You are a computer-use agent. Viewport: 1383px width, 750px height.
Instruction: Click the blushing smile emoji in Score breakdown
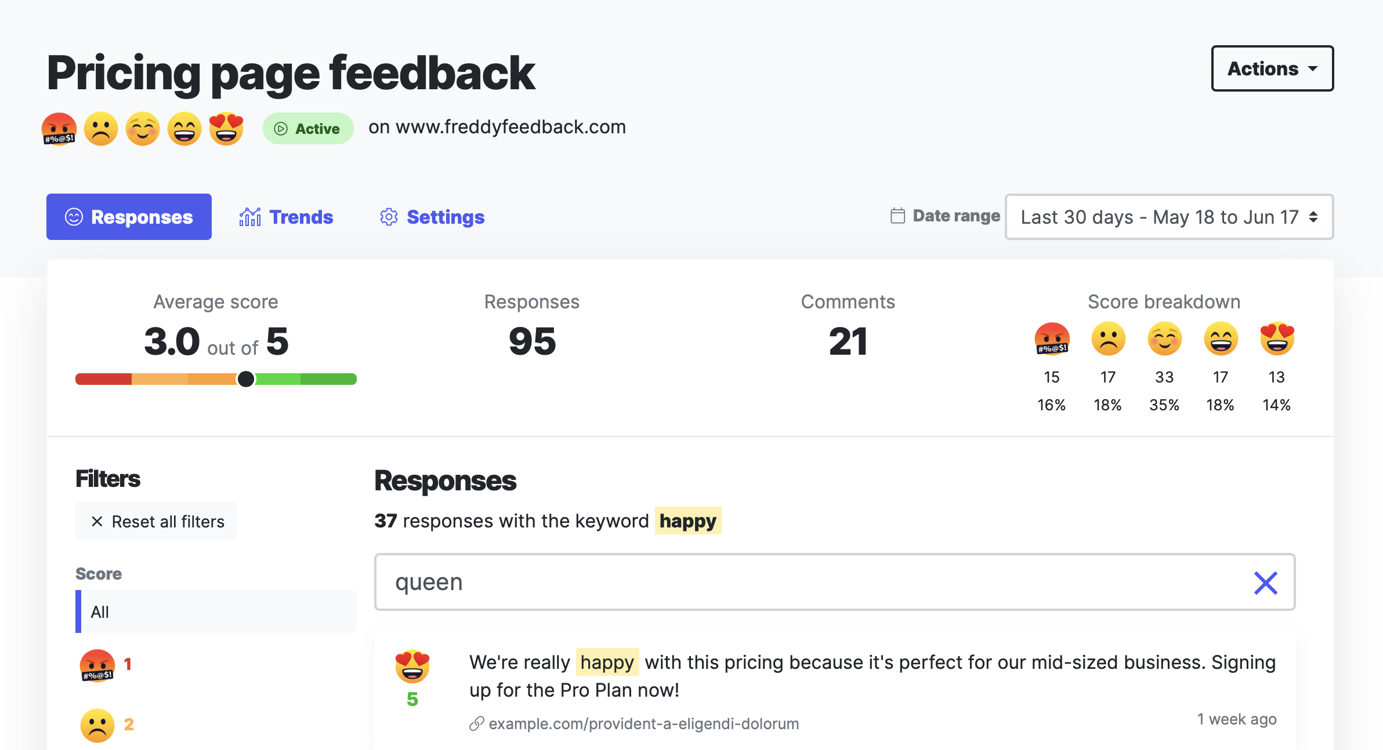click(x=1164, y=339)
